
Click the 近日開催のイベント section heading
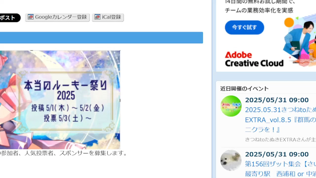pyautogui.click(x=245, y=89)
